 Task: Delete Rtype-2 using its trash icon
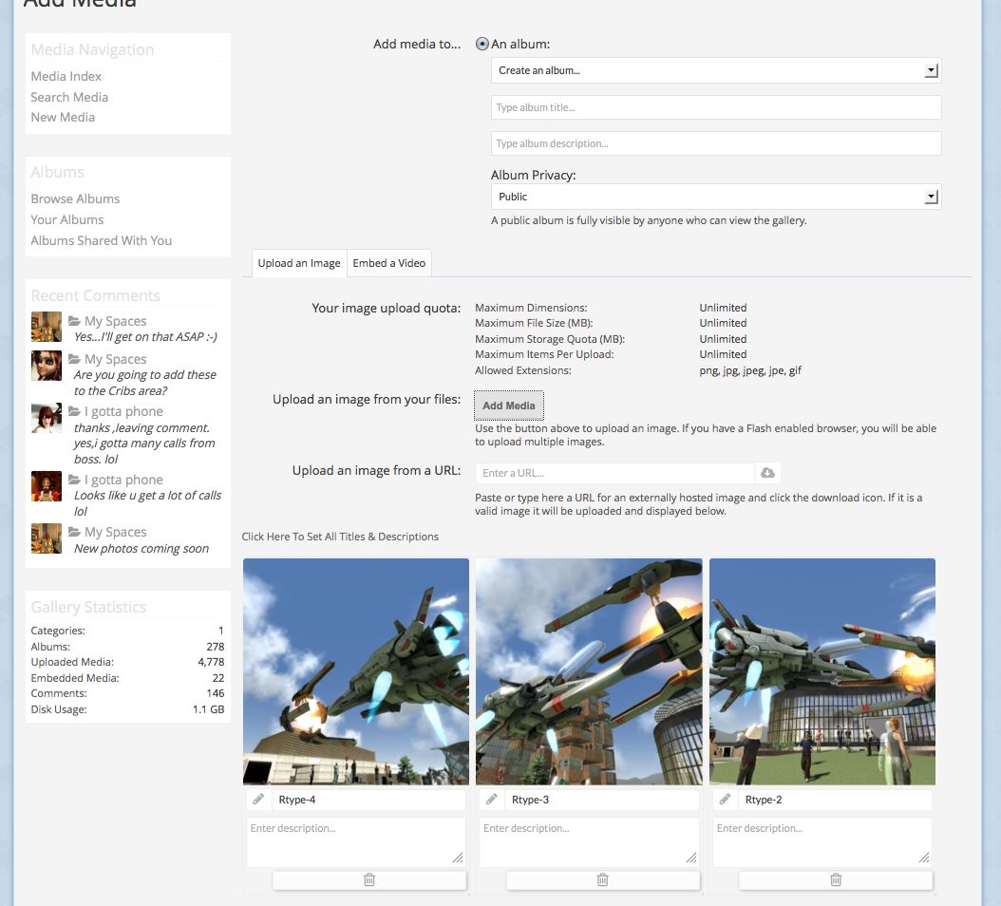pyautogui.click(x=836, y=879)
